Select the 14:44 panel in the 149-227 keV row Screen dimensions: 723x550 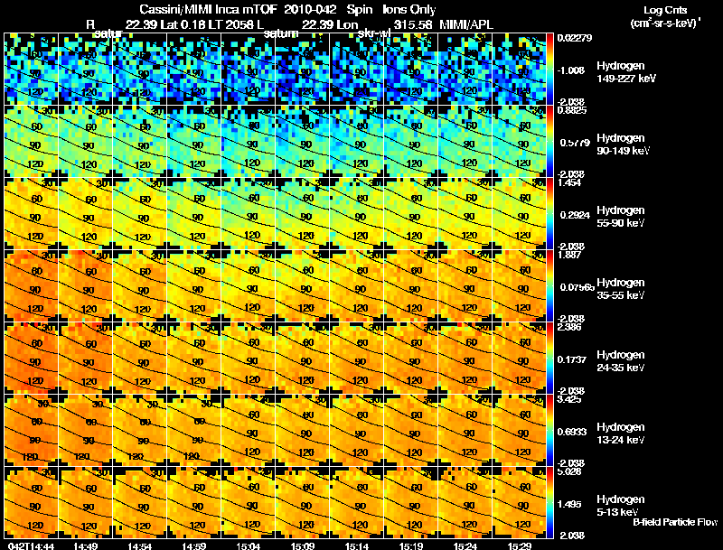[x=32, y=70]
